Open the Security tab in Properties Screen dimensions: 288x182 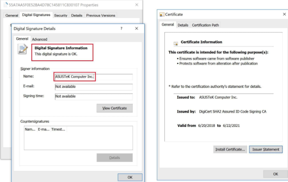(61, 15)
